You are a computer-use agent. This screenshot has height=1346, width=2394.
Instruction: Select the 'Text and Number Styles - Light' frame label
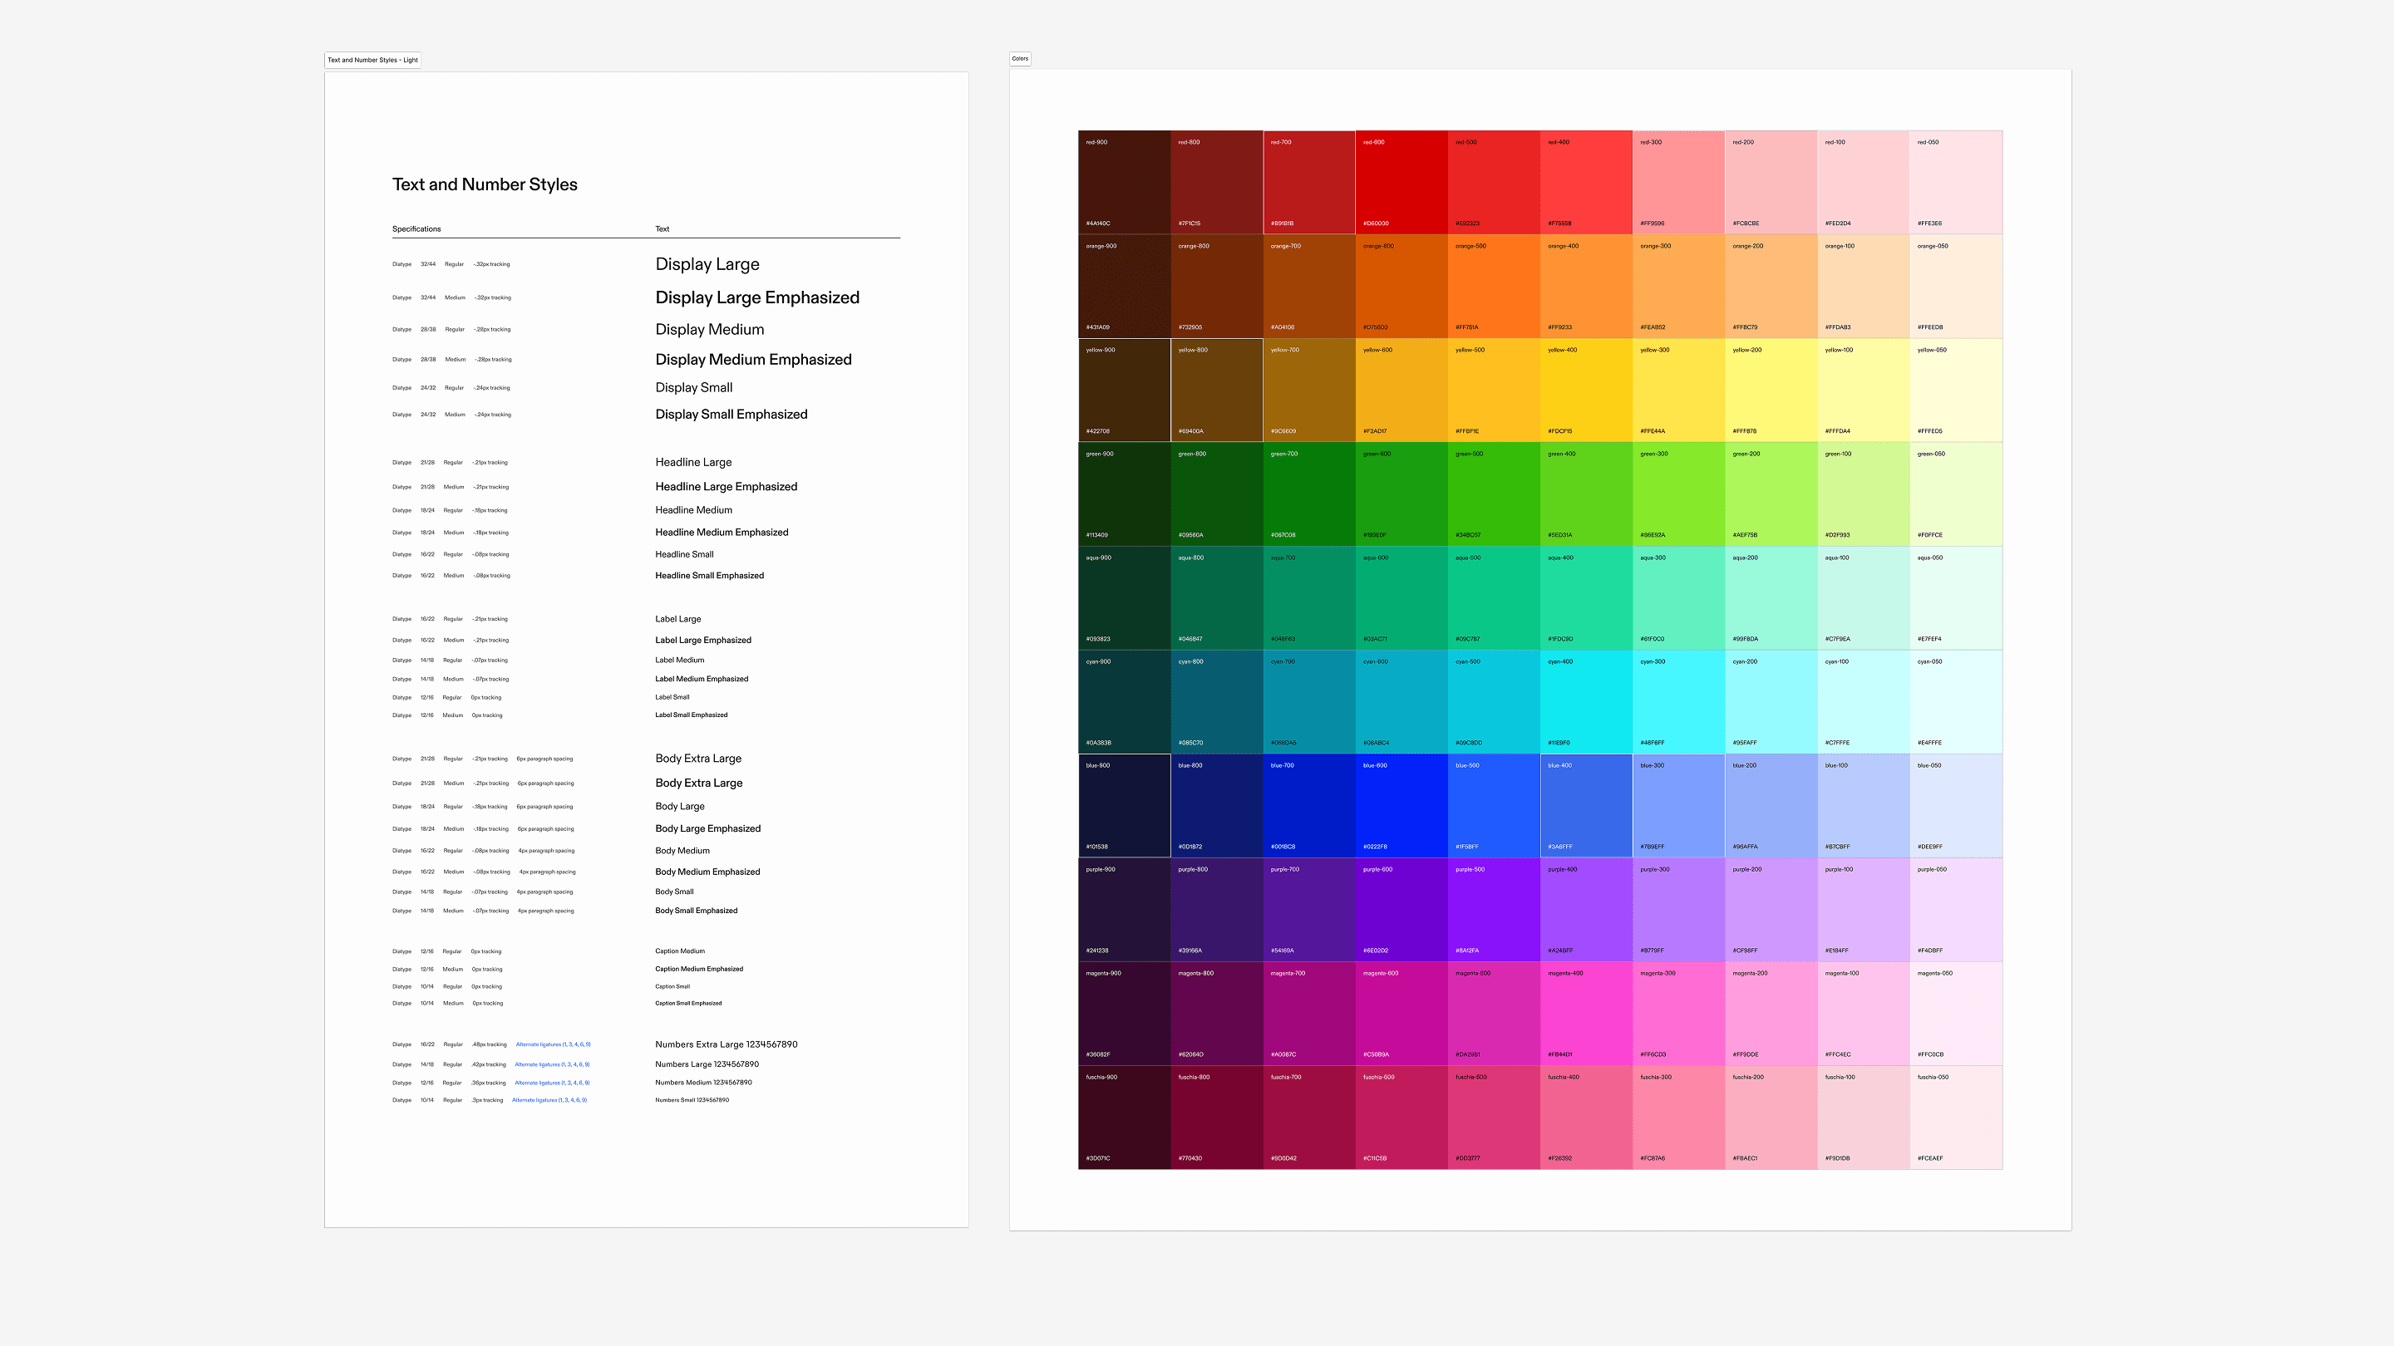click(x=372, y=61)
